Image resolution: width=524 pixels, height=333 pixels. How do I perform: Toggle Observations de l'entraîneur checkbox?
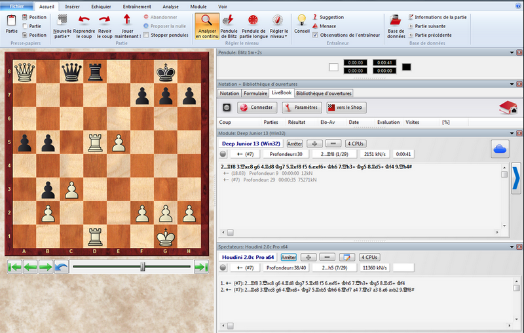(316, 35)
